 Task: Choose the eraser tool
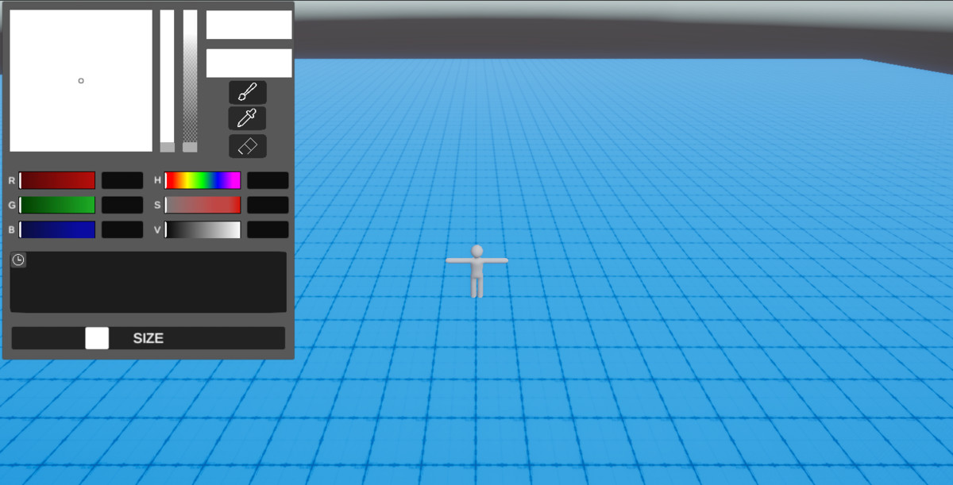click(248, 146)
